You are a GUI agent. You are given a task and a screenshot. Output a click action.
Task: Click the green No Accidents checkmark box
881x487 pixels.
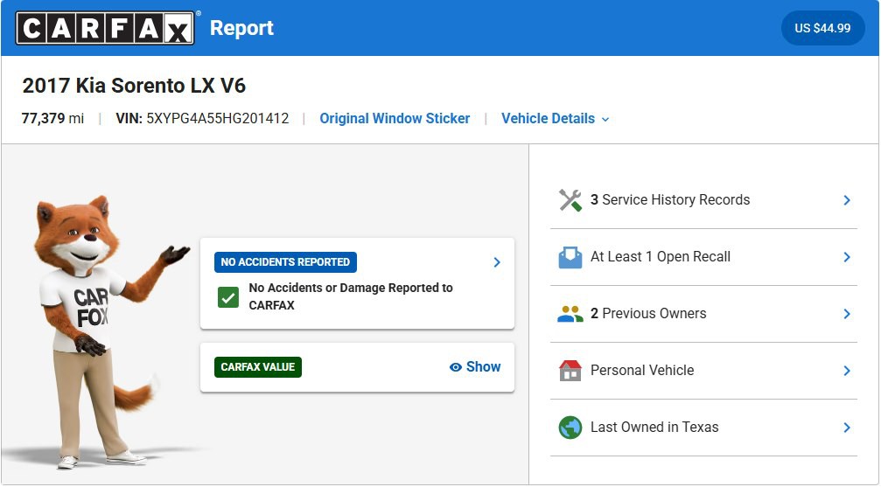228,297
